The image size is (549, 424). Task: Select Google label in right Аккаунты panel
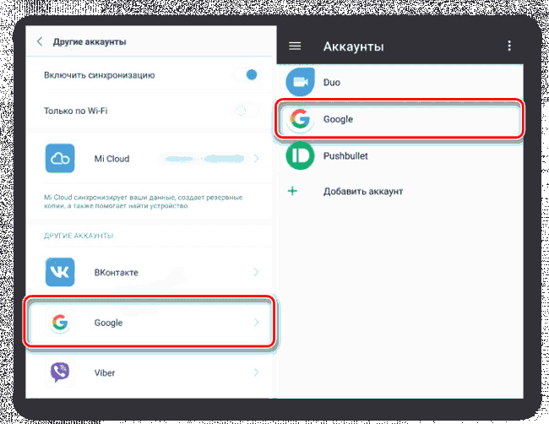coord(338,119)
